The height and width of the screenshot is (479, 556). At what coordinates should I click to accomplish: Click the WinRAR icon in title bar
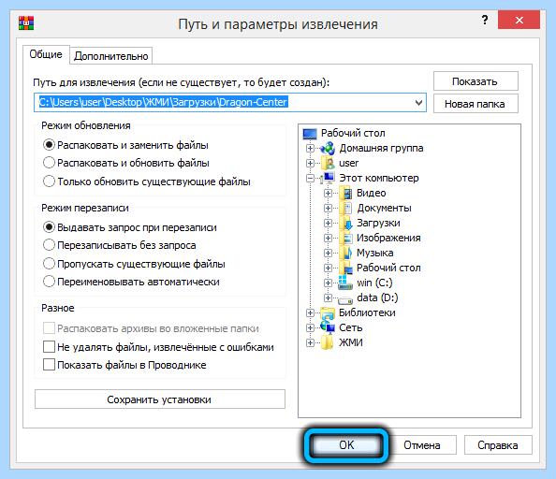pyautogui.click(x=26, y=23)
